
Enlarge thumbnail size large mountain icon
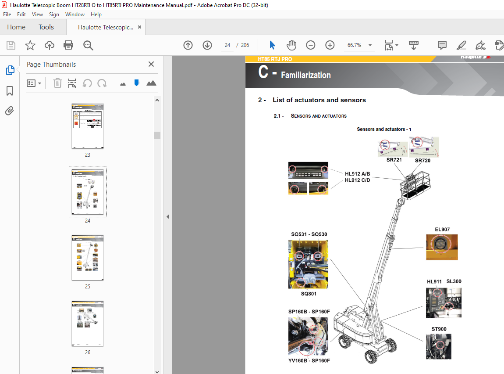pyautogui.click(x=151, y=83)
